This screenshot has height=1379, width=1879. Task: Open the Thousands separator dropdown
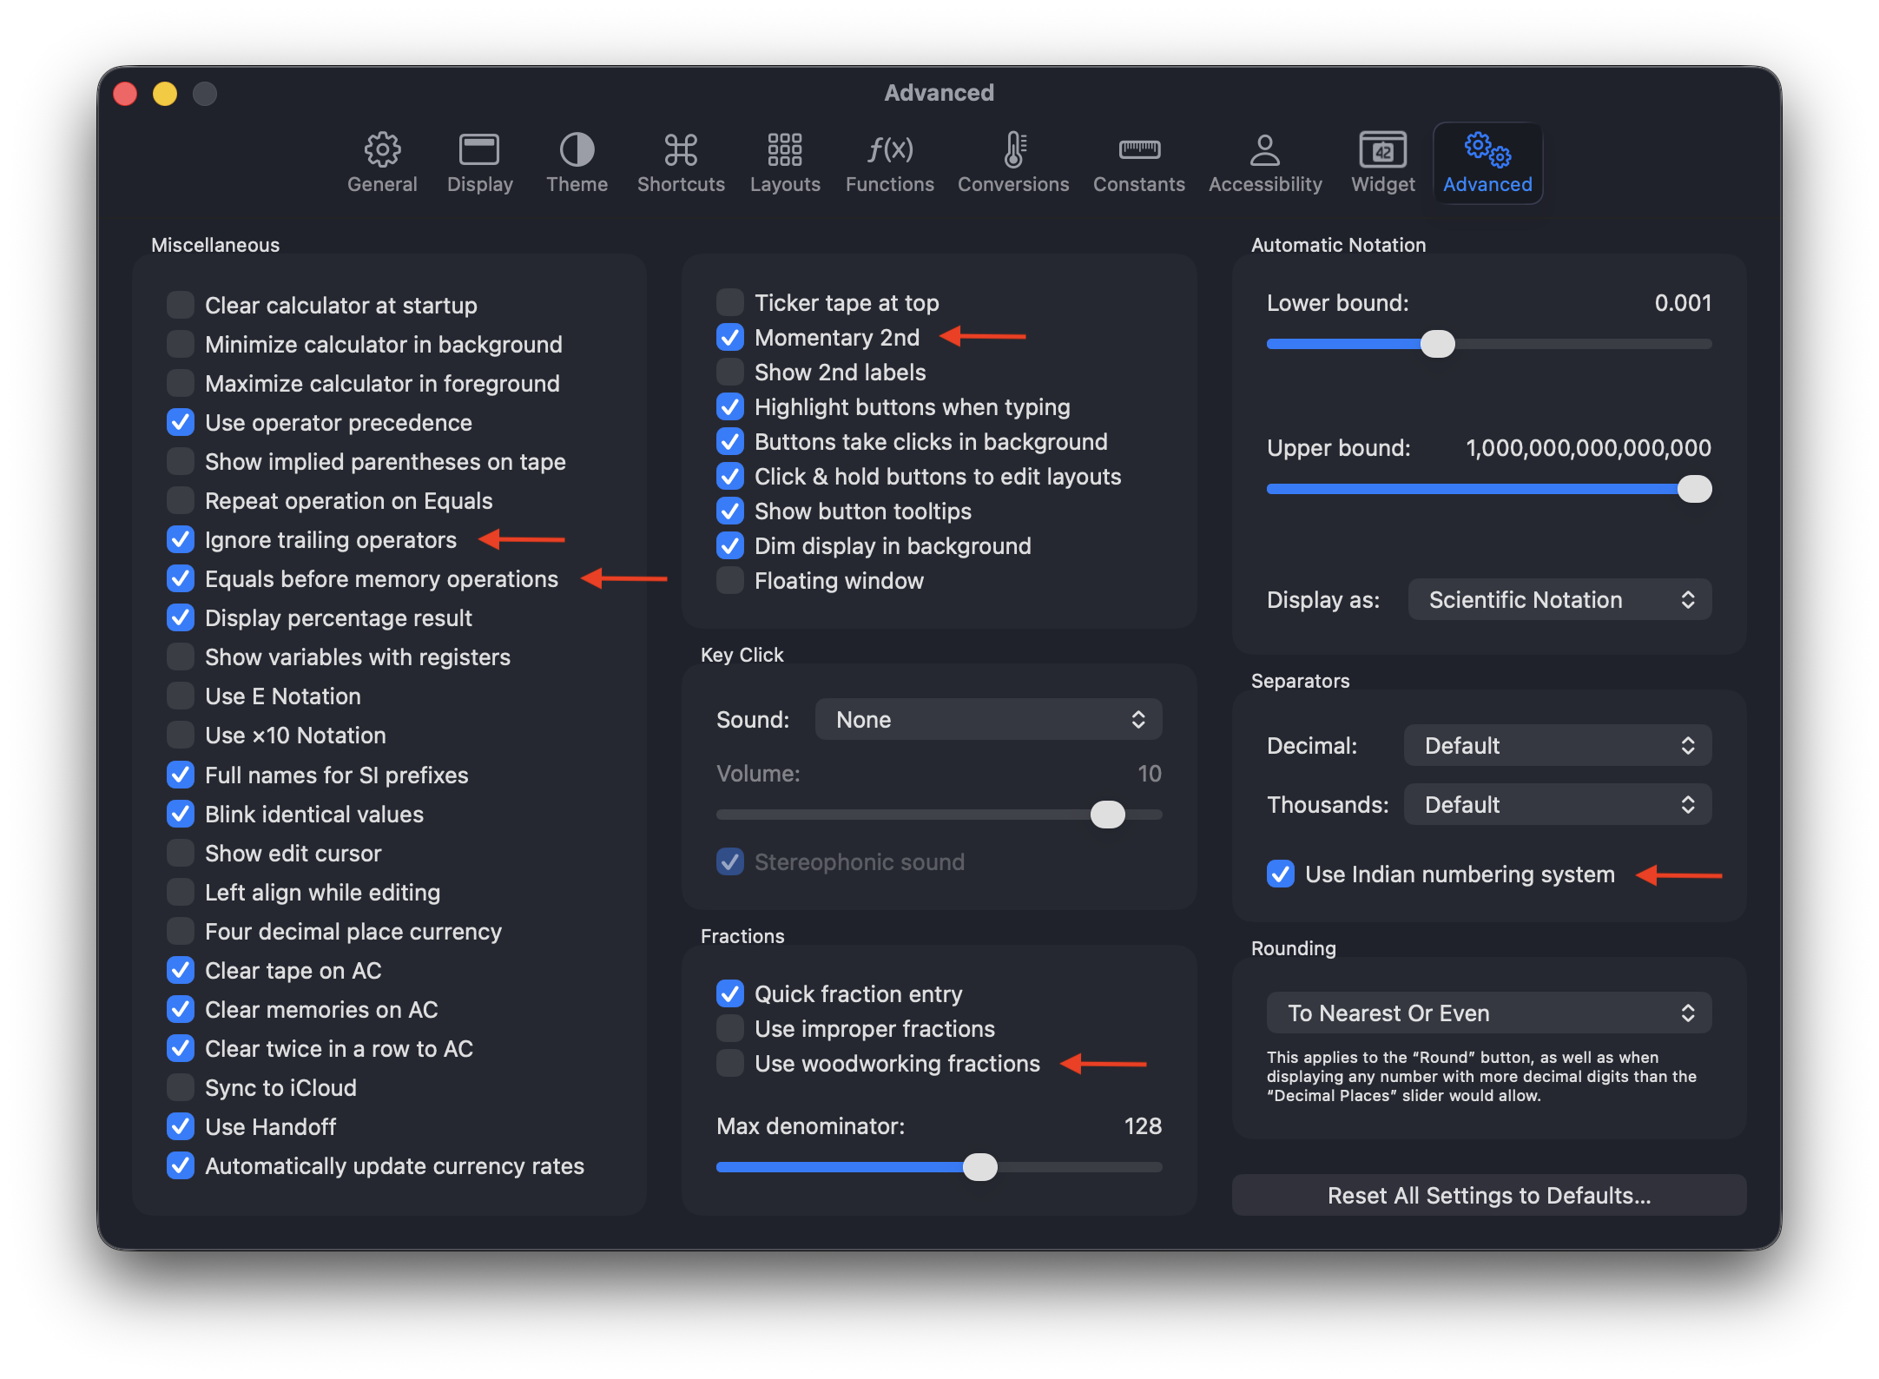click(1558, 804)
